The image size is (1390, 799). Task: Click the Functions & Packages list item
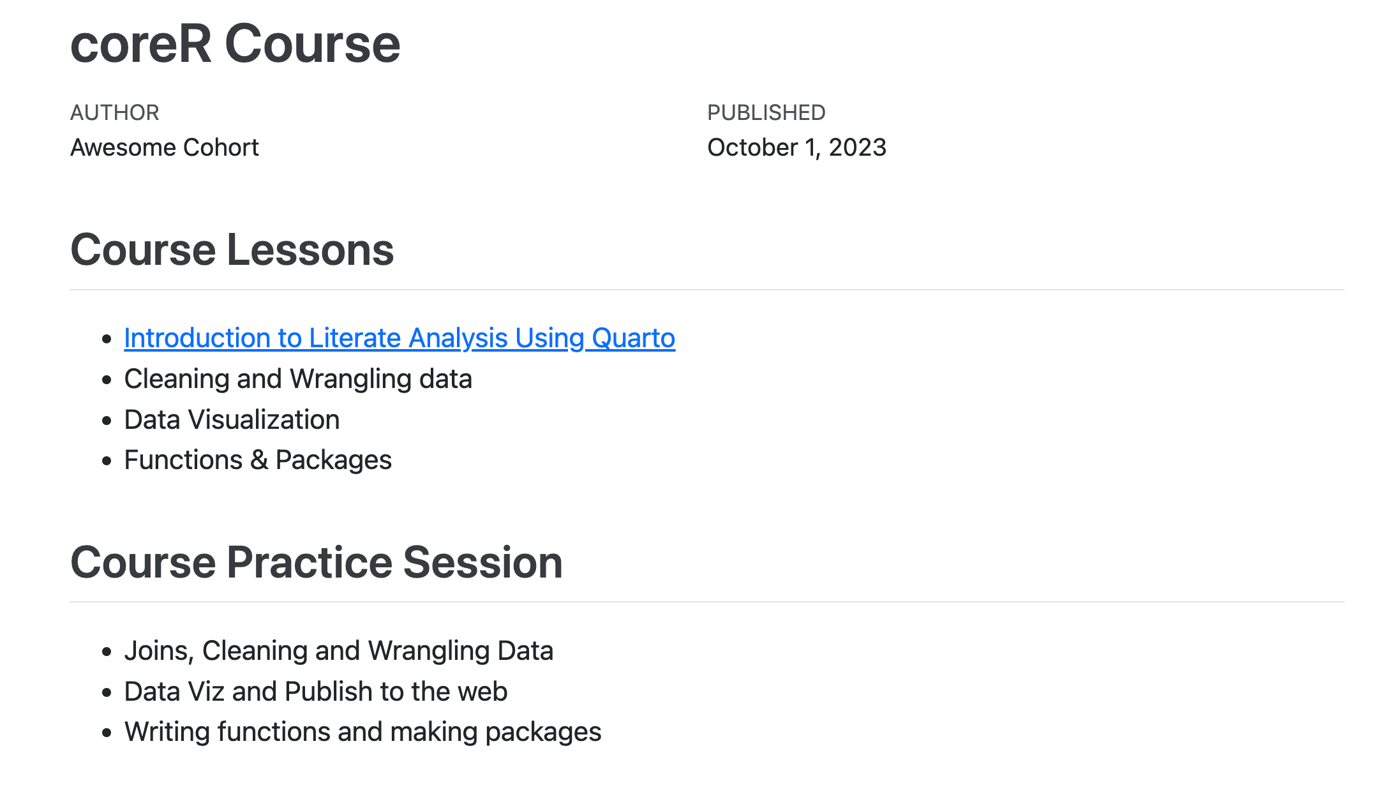click(x=257, y=460)
